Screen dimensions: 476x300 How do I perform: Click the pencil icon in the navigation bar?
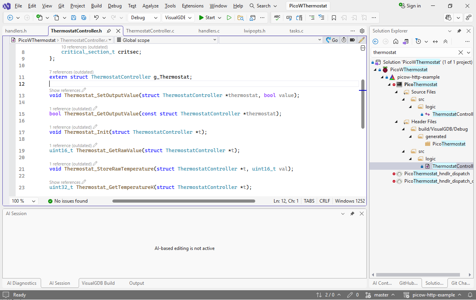362,40
